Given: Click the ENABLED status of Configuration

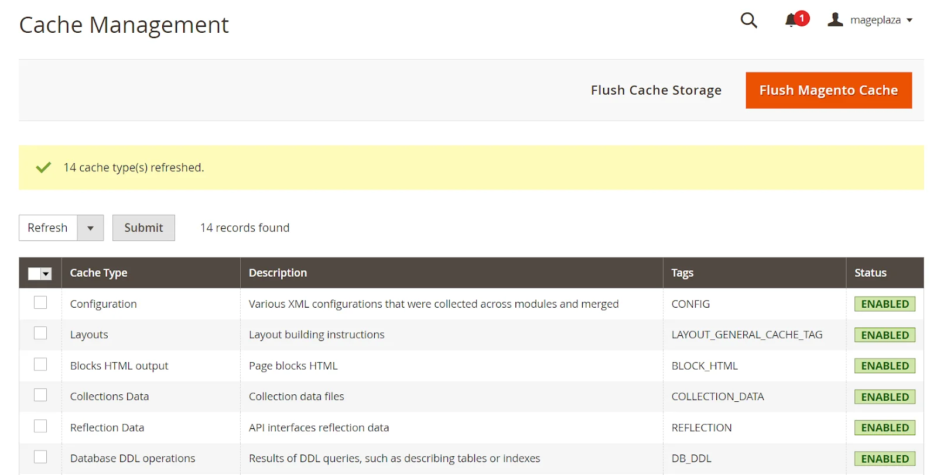Looking at the screenshot, I should point(884,304).
